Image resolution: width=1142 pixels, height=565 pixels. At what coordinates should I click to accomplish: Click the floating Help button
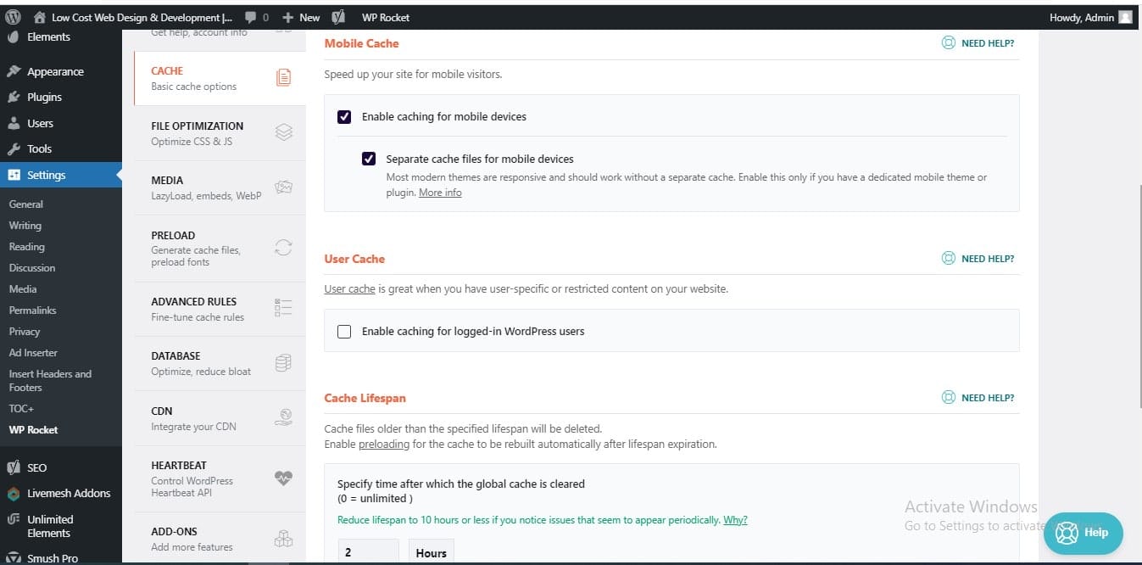[1084, 533]
